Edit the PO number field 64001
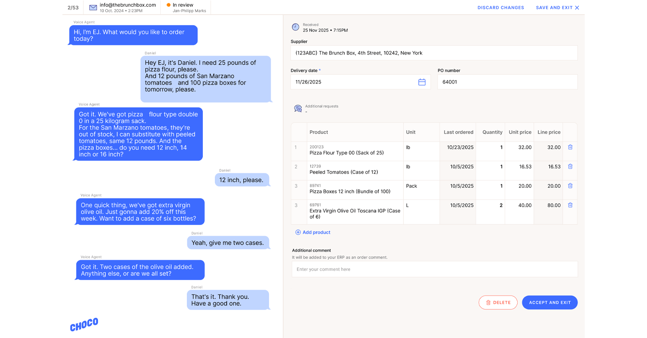The height and width of the screenshot is (338, 647). pyautogui.click(x=507, y=82)
